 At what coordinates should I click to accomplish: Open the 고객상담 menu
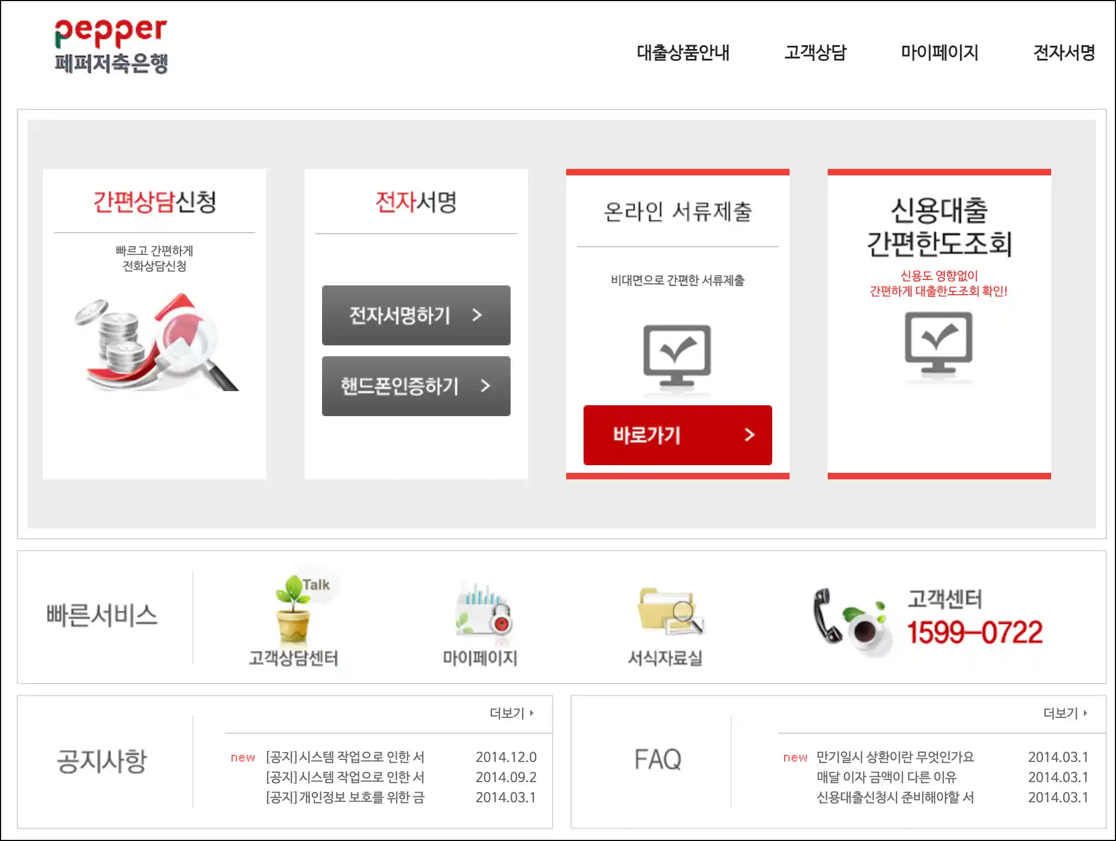point(815,53)
